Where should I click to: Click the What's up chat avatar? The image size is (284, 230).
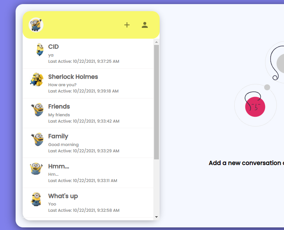36,199
